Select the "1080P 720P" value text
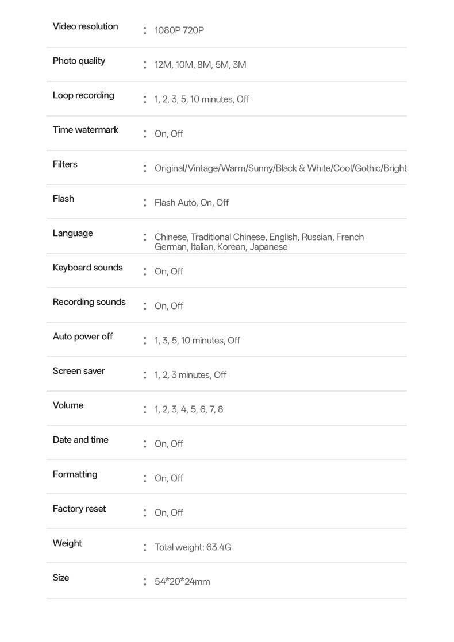This screenshot has width=454, height=642. coord(179,30)
